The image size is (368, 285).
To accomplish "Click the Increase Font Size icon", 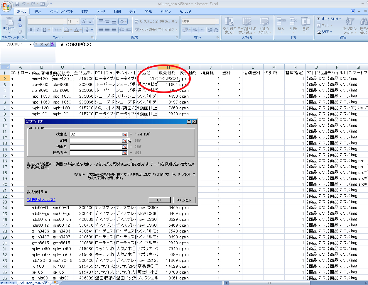I will pyautogui.click(x=84, y=21).
